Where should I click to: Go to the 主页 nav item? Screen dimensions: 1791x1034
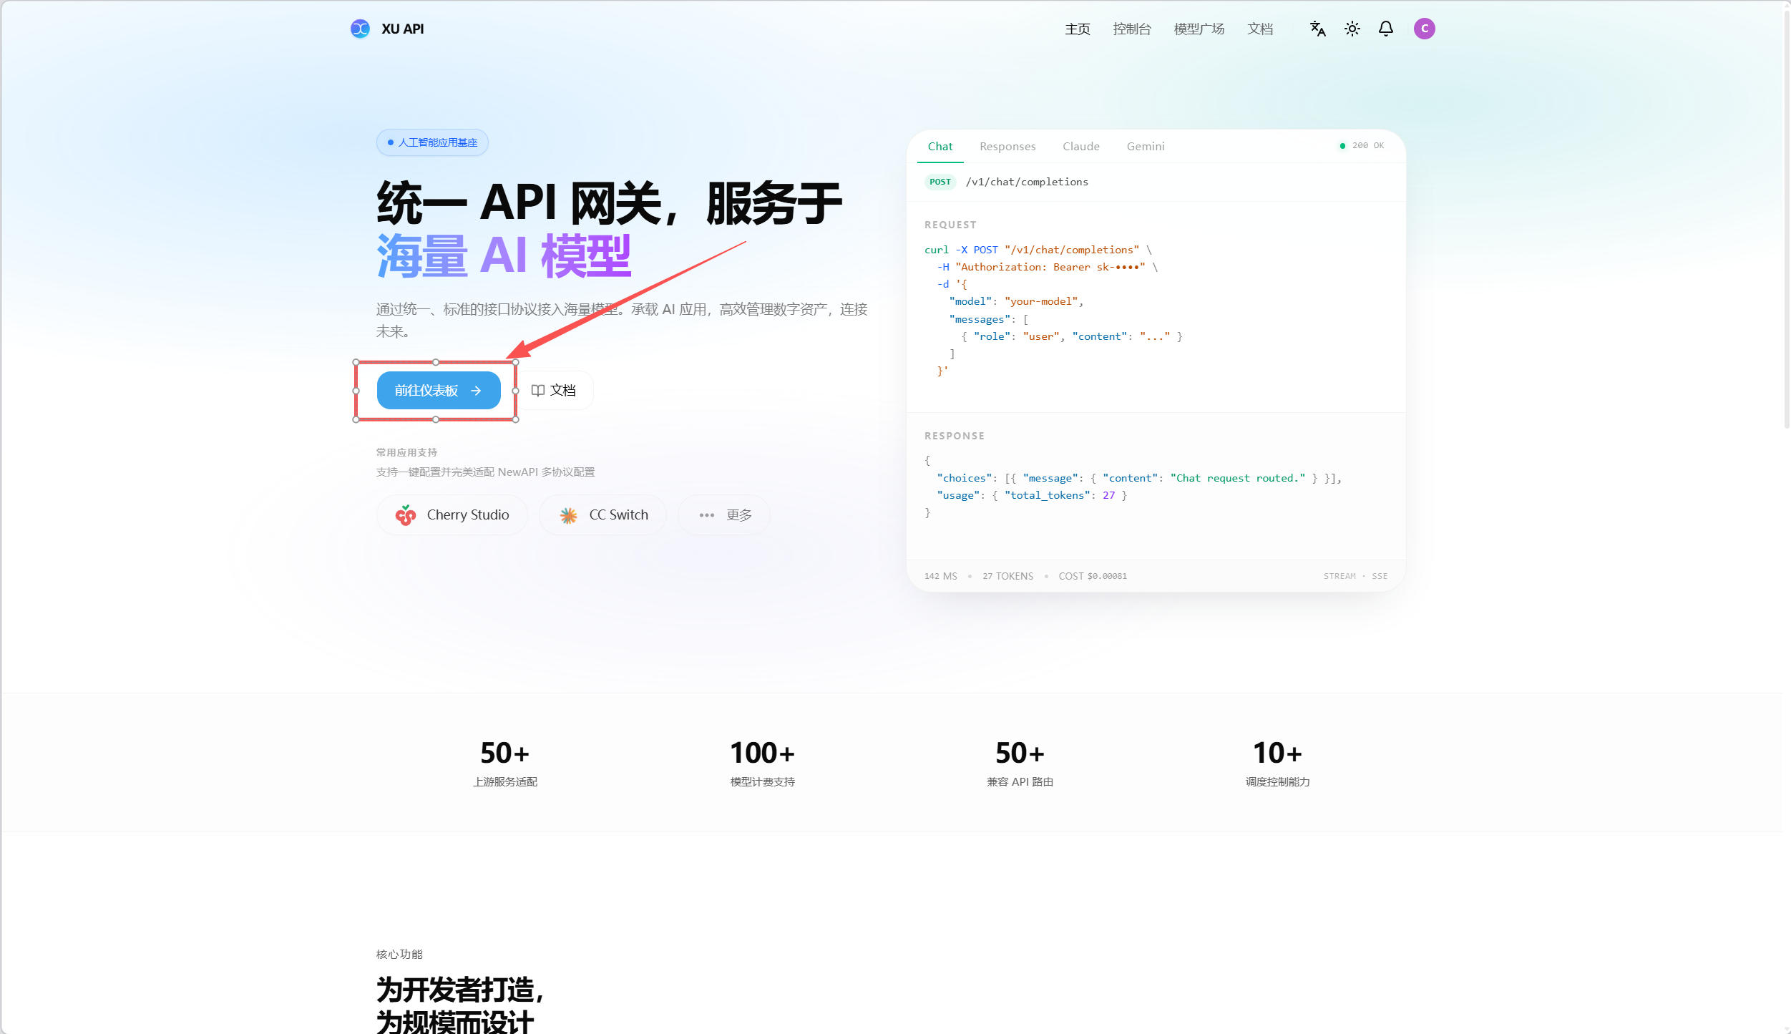[x=1077, y=29]
